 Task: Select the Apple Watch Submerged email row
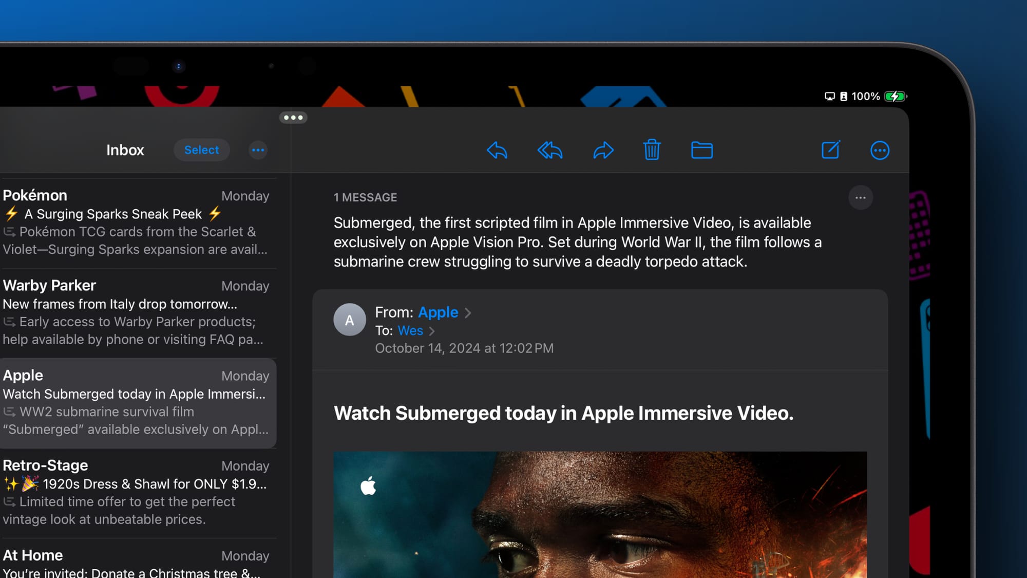(x=138, y=403)
